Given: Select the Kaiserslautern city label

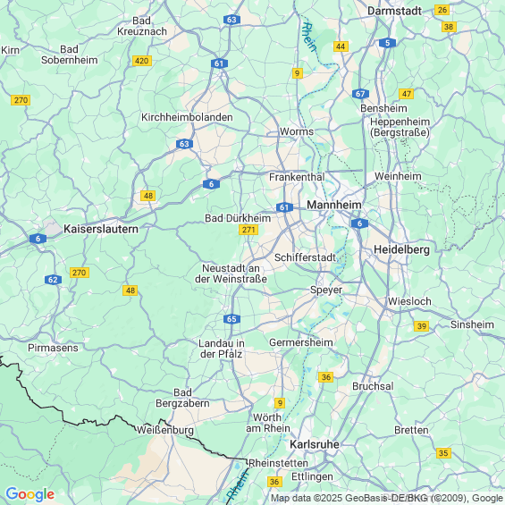Looking at the screenshot, I should tap(101, 229).
